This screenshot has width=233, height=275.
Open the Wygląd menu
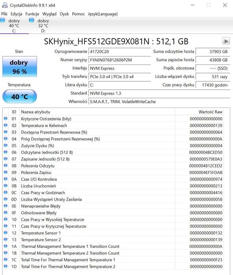49,14
